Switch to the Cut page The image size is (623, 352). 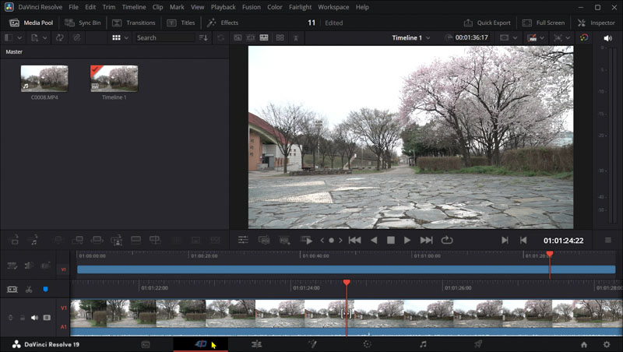tap(201, 344)
